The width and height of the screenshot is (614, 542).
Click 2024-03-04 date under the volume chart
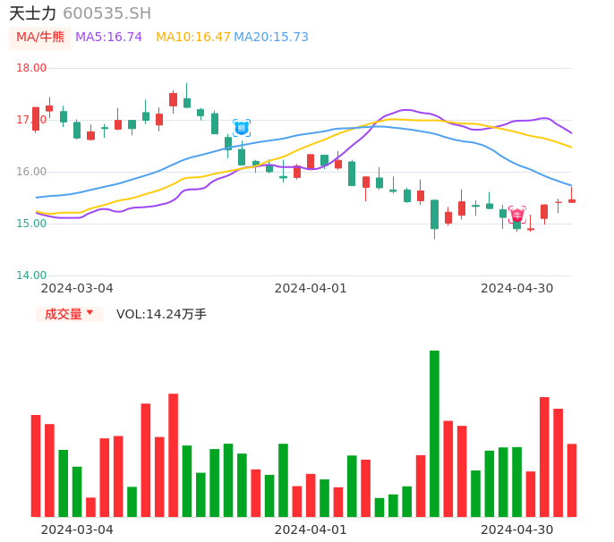pos(77,529)
